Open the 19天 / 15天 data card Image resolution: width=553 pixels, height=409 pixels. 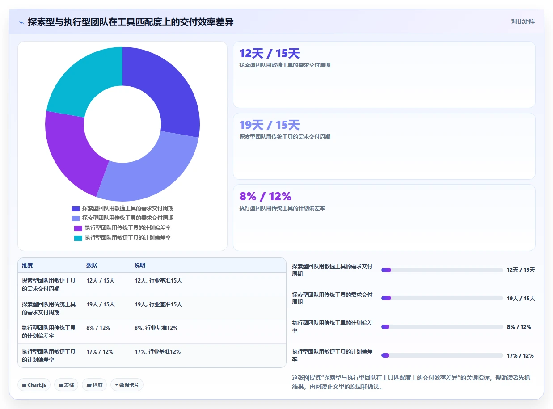(x=384, y=146)
